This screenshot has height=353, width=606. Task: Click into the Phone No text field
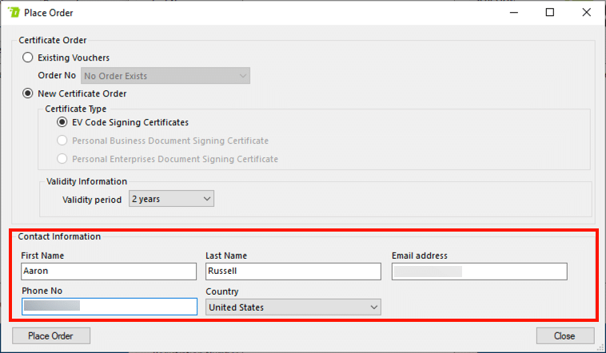point(109,307)
